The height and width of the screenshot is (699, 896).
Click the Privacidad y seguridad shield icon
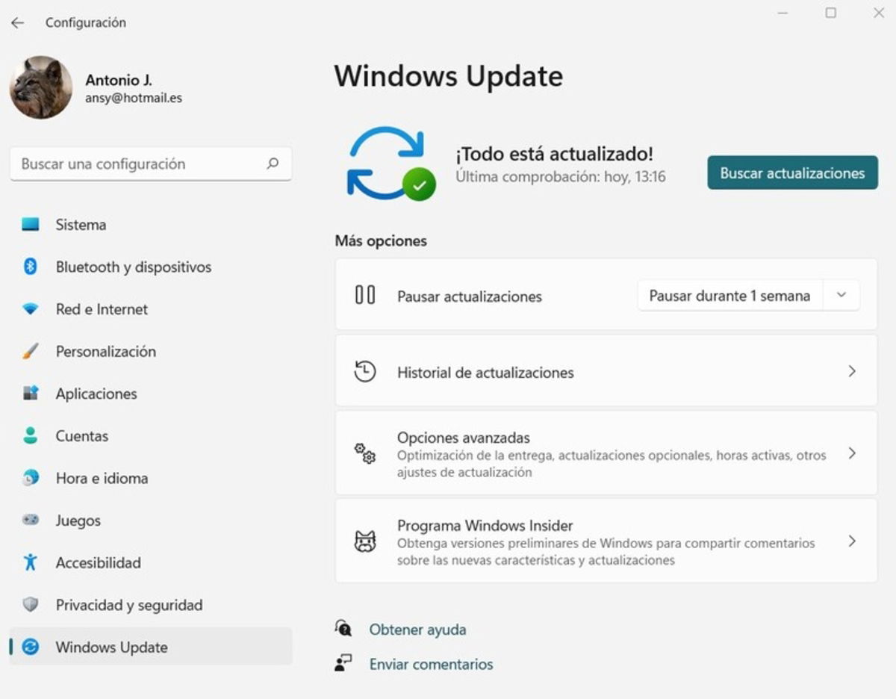(30, 605)
